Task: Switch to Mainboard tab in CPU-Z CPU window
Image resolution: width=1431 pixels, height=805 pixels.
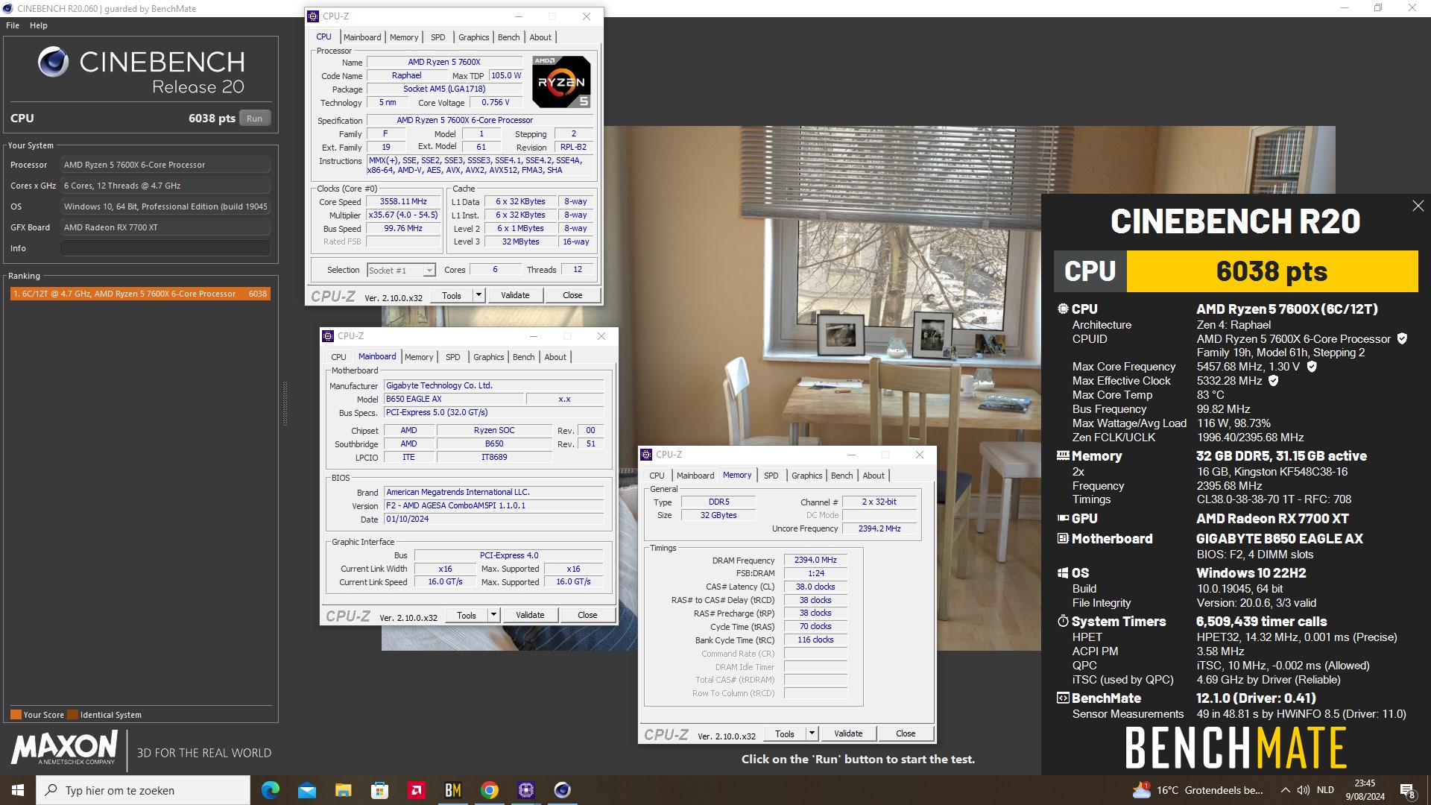Action: click(x=362, y=37)
